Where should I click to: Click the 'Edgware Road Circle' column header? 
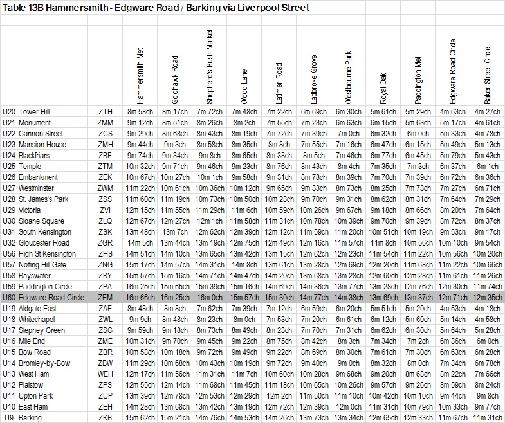click(453, 71)
